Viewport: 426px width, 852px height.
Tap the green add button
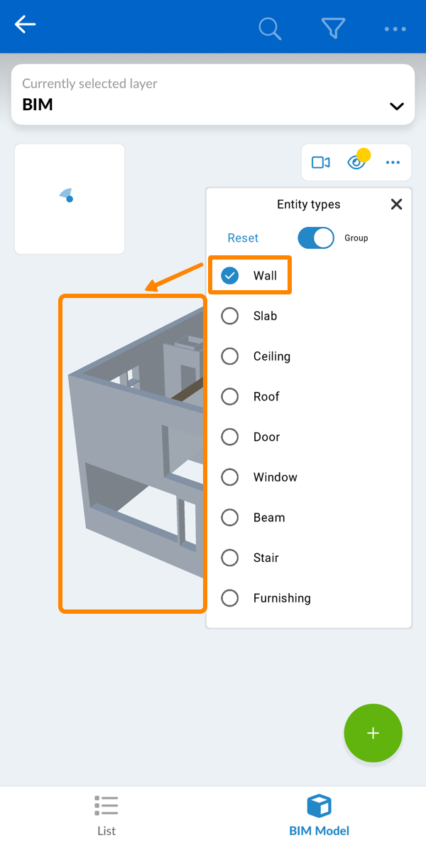373,733
